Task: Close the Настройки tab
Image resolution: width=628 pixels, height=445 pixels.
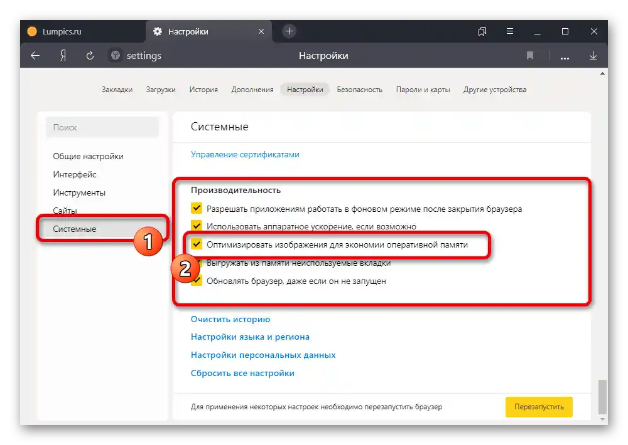Action: [x=261, y=31]
